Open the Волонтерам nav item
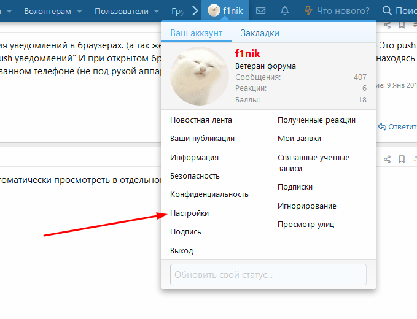This screenshot has width=417, height=319. pos(48,12)
